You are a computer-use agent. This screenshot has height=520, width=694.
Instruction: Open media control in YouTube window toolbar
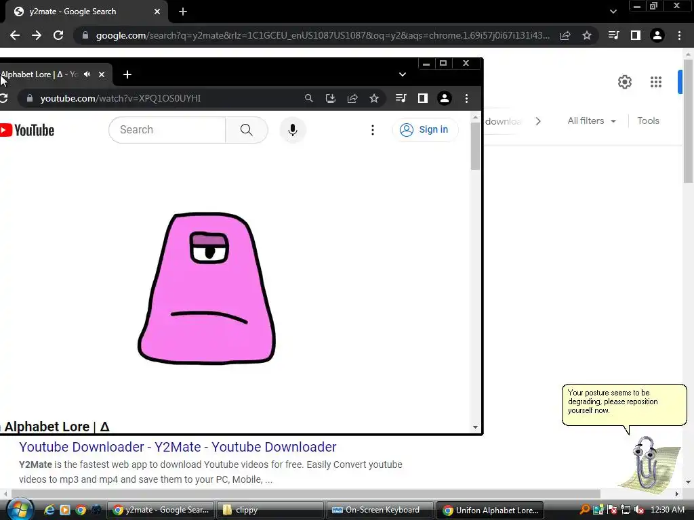(x=401, y=98)
